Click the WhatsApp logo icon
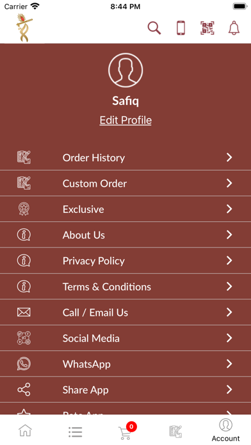Screen dimensions: 251x445 pyautogui.click(x=24, y=364)
